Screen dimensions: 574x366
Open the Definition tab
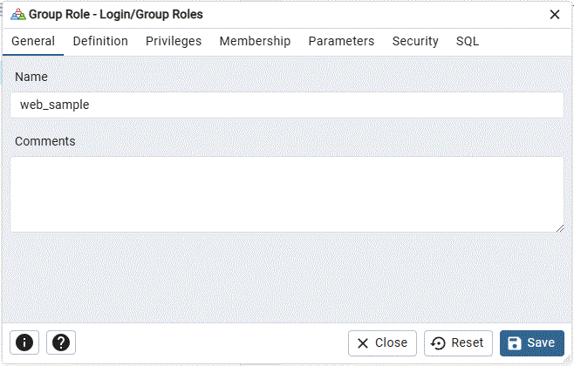(100, 41)
